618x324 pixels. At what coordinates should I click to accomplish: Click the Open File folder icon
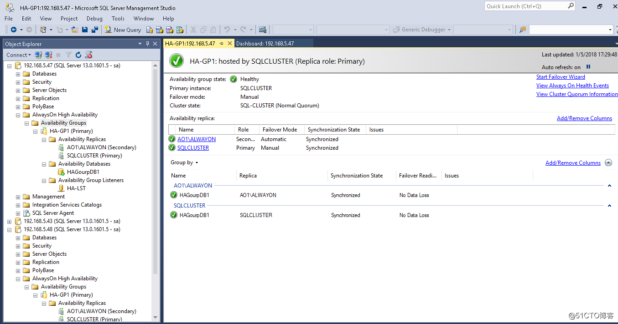75,30
